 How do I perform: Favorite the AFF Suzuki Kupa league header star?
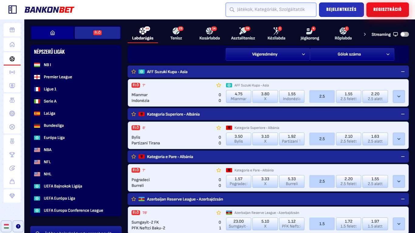134,72
